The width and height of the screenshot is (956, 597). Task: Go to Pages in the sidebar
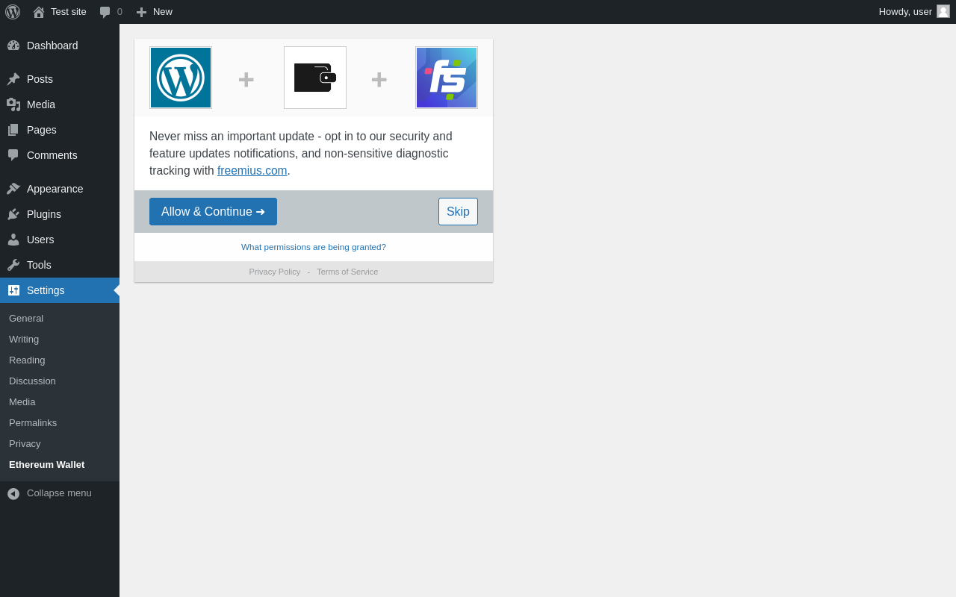tap(60, 130)
